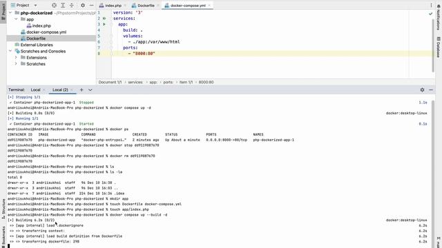Click the inspections green checkmark
This screenshot has width=442, height=248.
coord(430,14)
